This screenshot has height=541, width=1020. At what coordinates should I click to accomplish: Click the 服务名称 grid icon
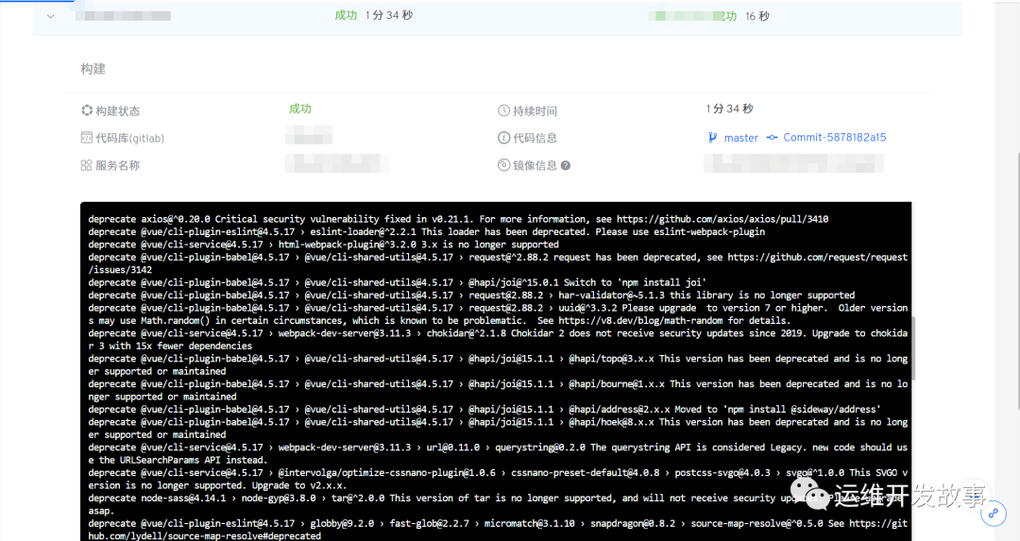coord(87,165)
